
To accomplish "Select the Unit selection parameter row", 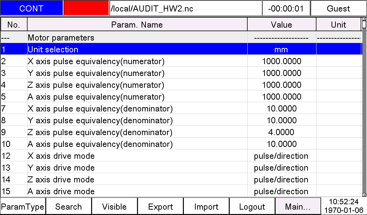I will [x=181, y=49].
